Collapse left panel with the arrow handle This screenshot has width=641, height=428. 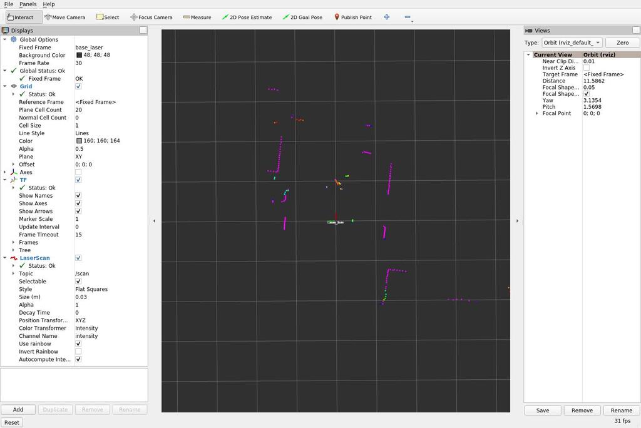coord(154,221)
